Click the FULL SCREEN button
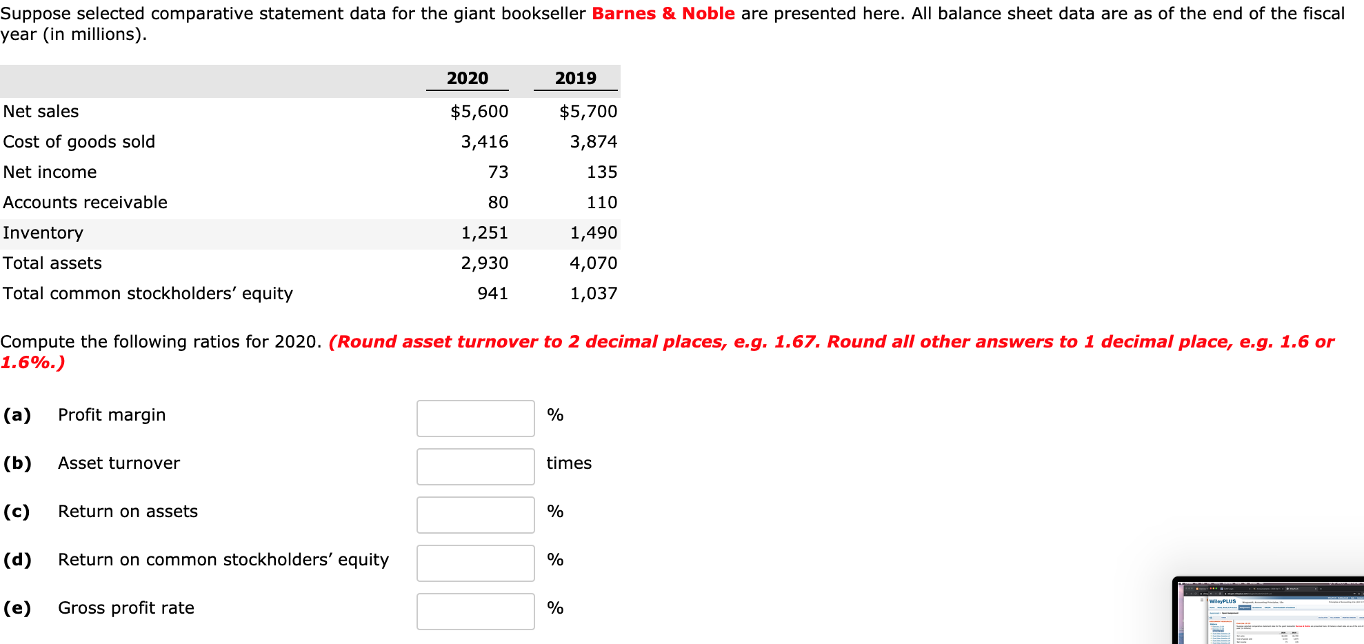Viewport: 1364px width, 644px height. 1335,618
